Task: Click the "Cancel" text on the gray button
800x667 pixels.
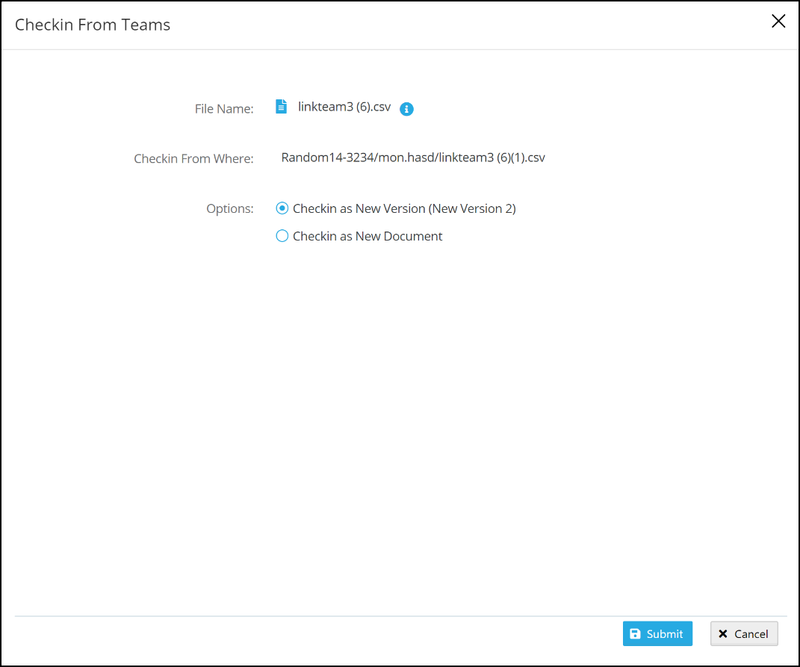Action: [751, 634]
